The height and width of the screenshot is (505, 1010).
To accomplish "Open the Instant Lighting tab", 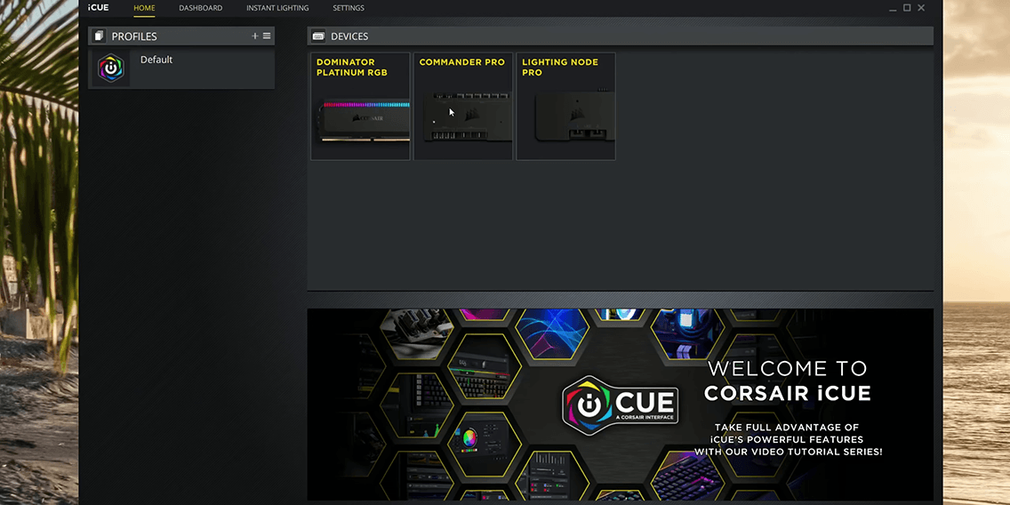I will (277, 8).
